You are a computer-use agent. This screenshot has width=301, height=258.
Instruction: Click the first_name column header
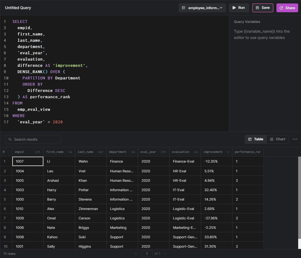click(59, 152)
